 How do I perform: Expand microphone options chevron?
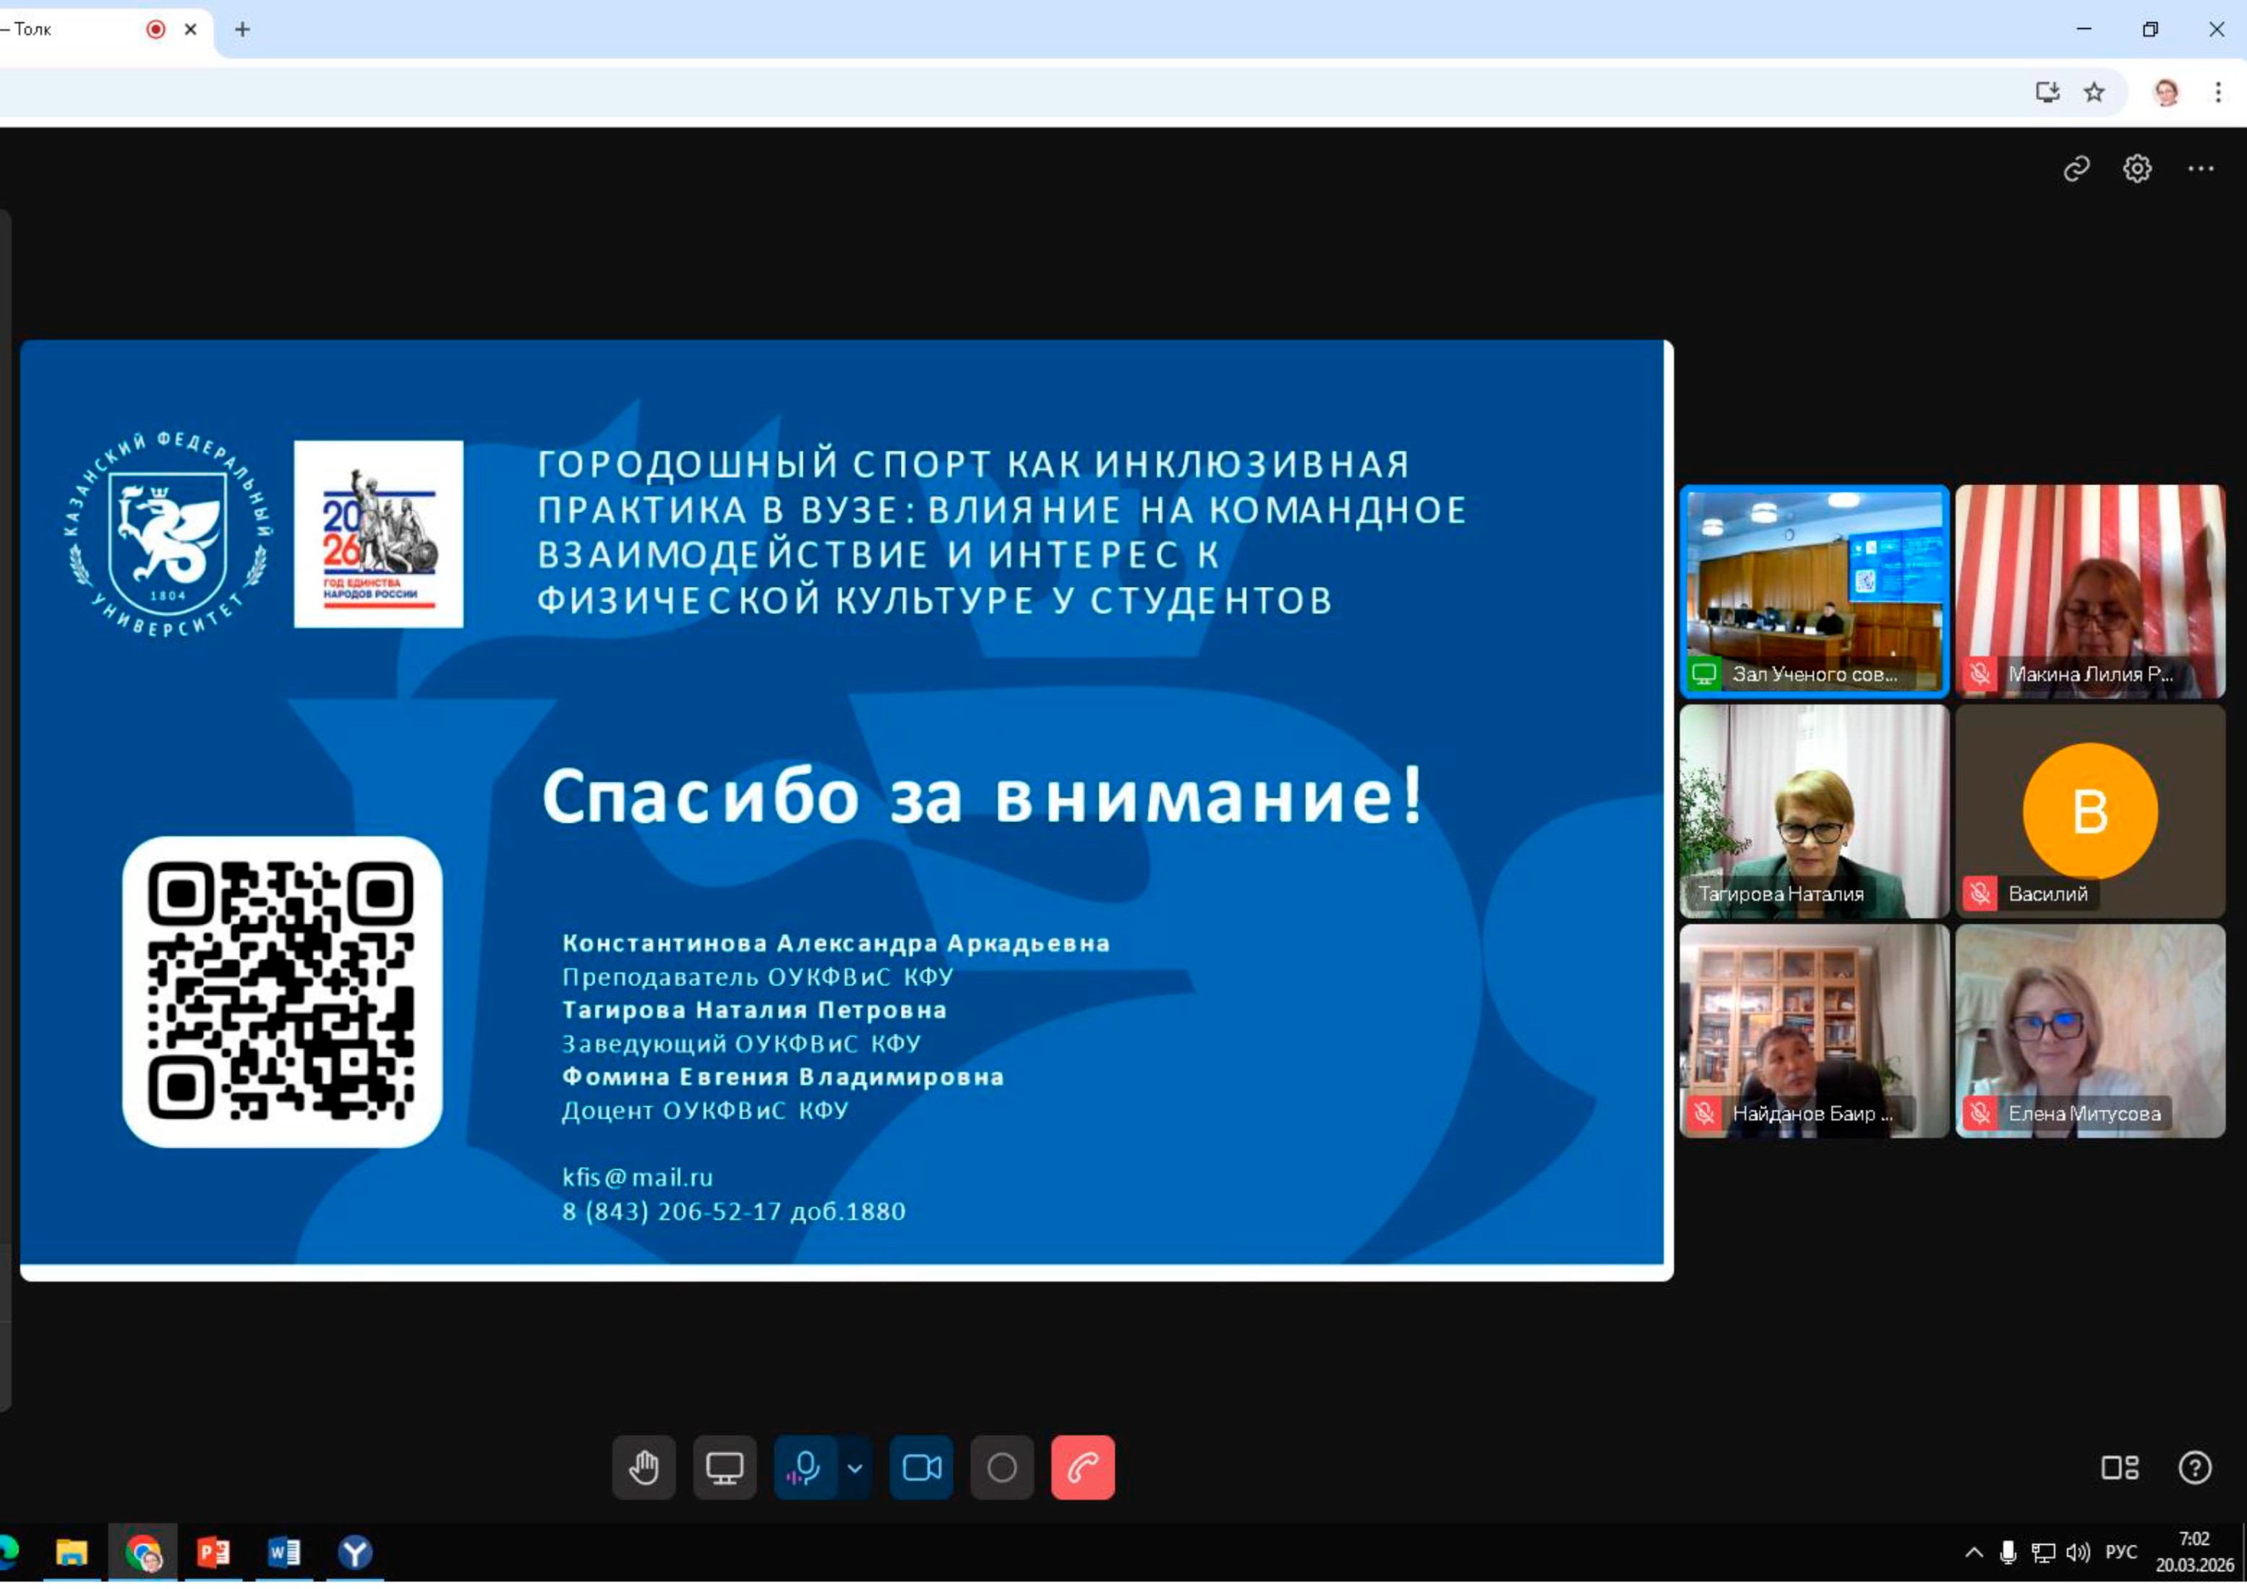855,1467
